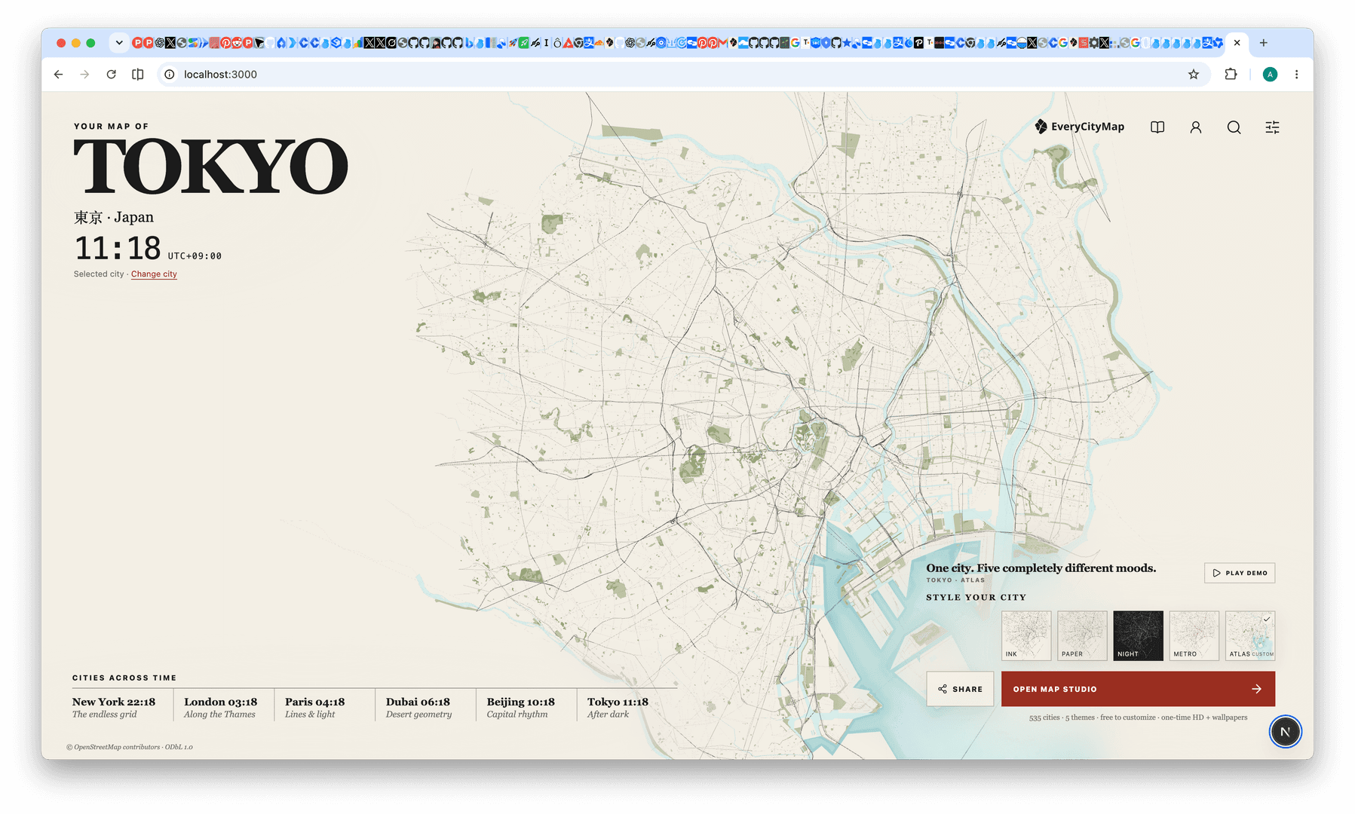Close the active browser tab
Image resolution: width=1355 pixels, height=814 pixels.
1237,43
